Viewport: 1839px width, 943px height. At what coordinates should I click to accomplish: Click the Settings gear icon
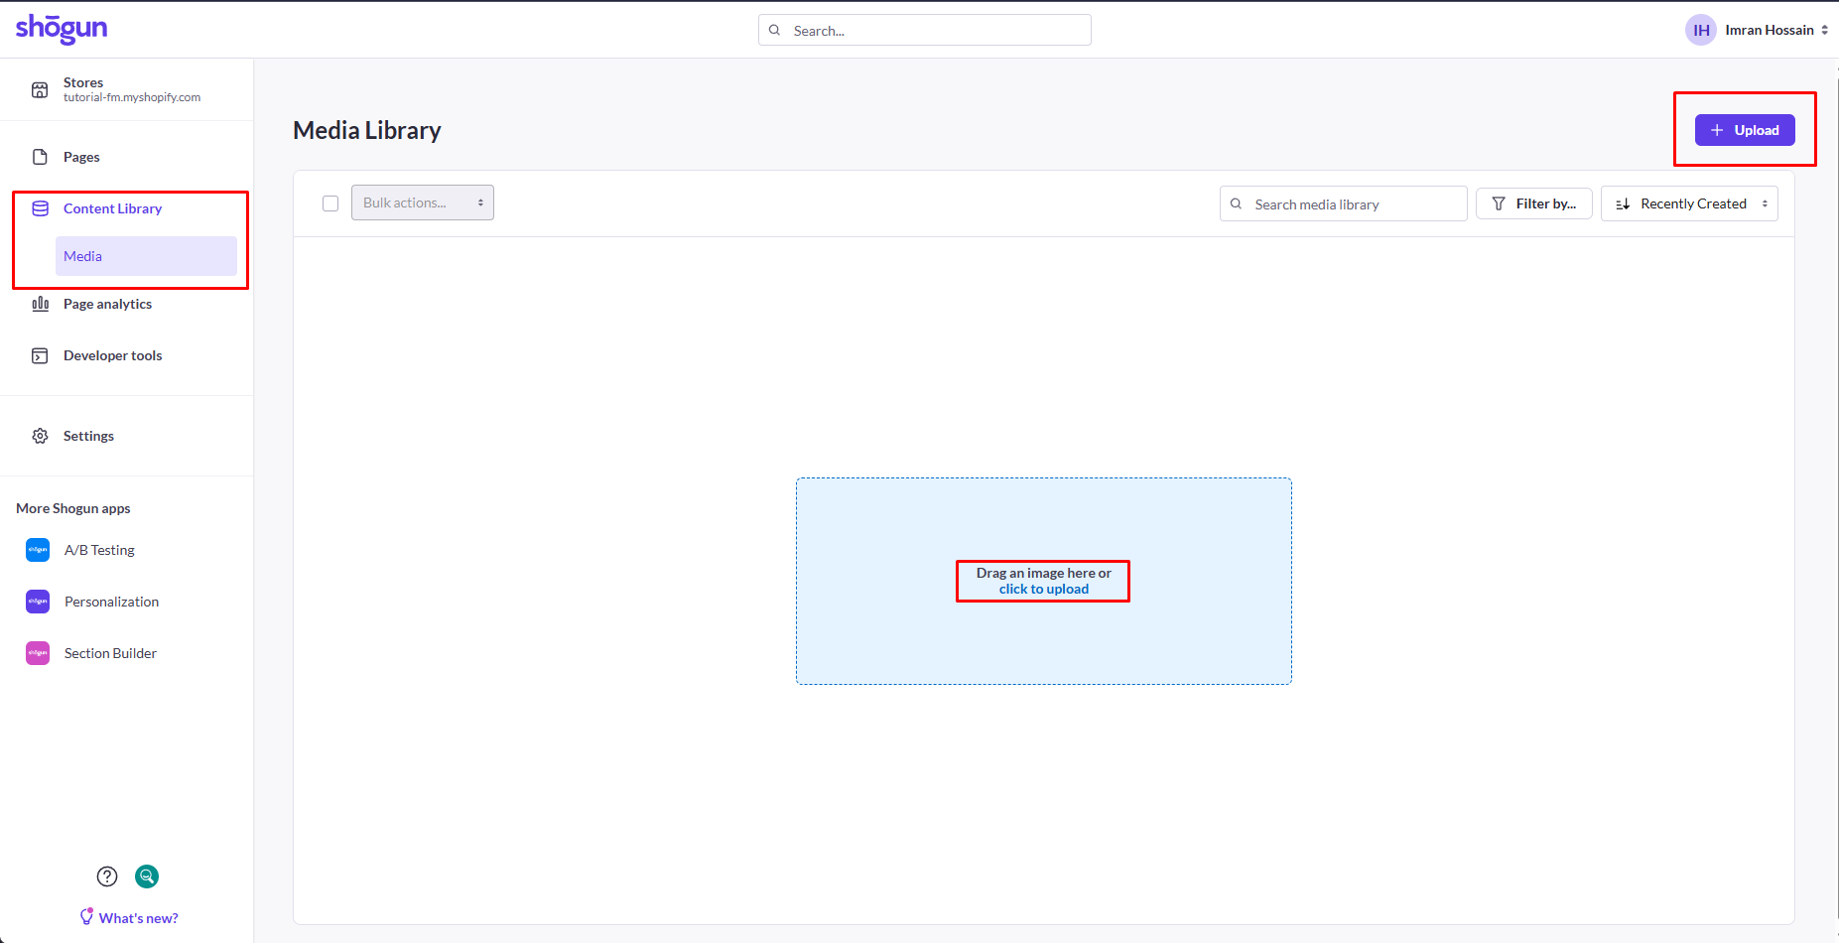(40, 436)
